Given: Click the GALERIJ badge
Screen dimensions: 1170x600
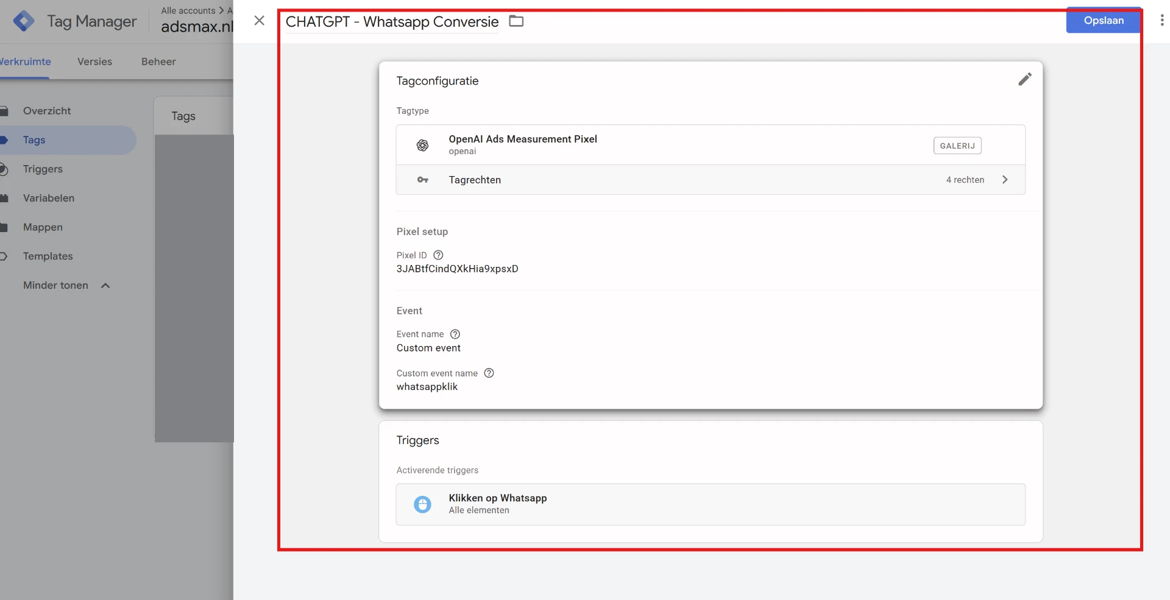Looking at the screenshot, I should point(957,146).
